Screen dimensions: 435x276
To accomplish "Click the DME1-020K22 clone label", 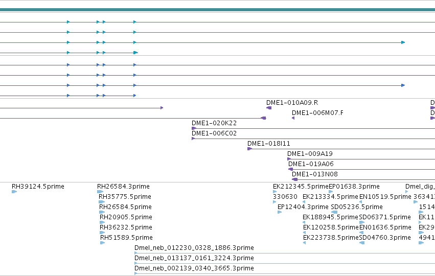I will (214, 123).
